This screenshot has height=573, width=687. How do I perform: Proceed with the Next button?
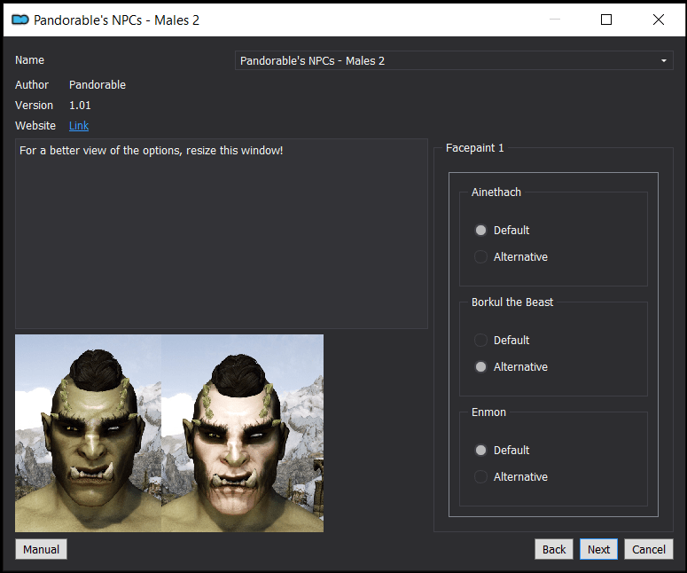[x=598, y=549]
